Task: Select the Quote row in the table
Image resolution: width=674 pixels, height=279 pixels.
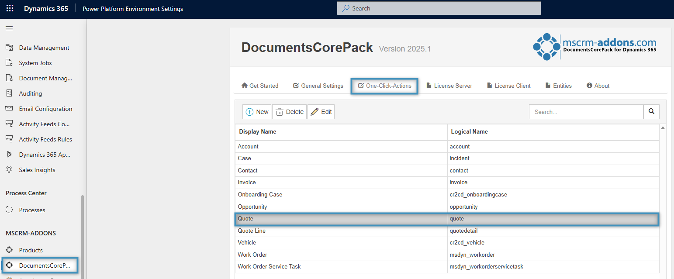Action: pos(341,218)
